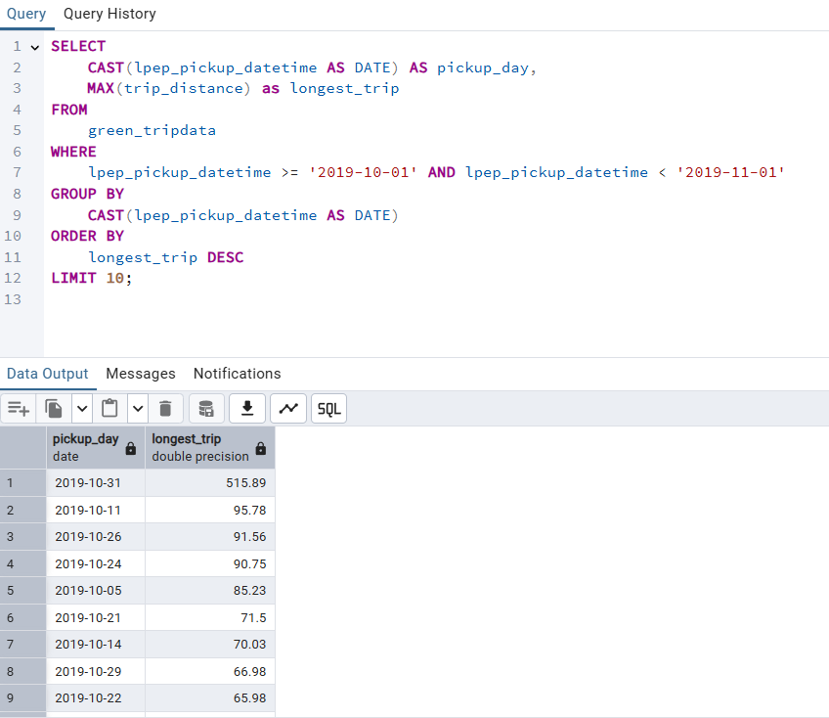Select cell 70.03
The image size is (829, 718).
(210, 645)
